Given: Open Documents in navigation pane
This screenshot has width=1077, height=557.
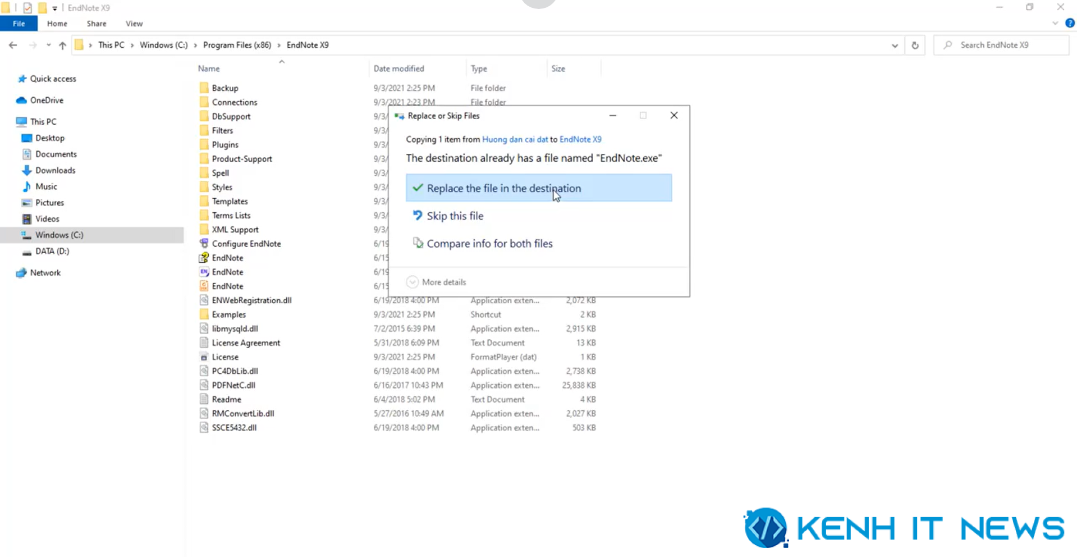Looking at the screenshot, I should (56, 154).
